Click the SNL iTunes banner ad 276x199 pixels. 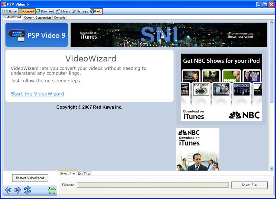169,35
